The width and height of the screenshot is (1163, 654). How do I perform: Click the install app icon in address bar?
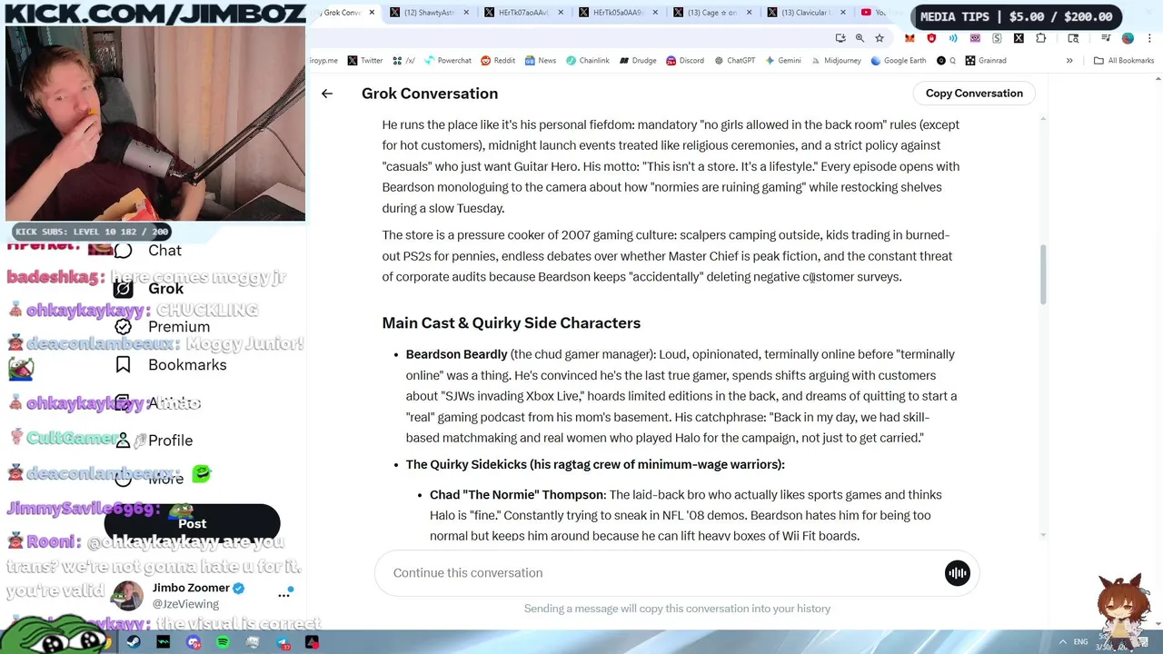point(840,38)
